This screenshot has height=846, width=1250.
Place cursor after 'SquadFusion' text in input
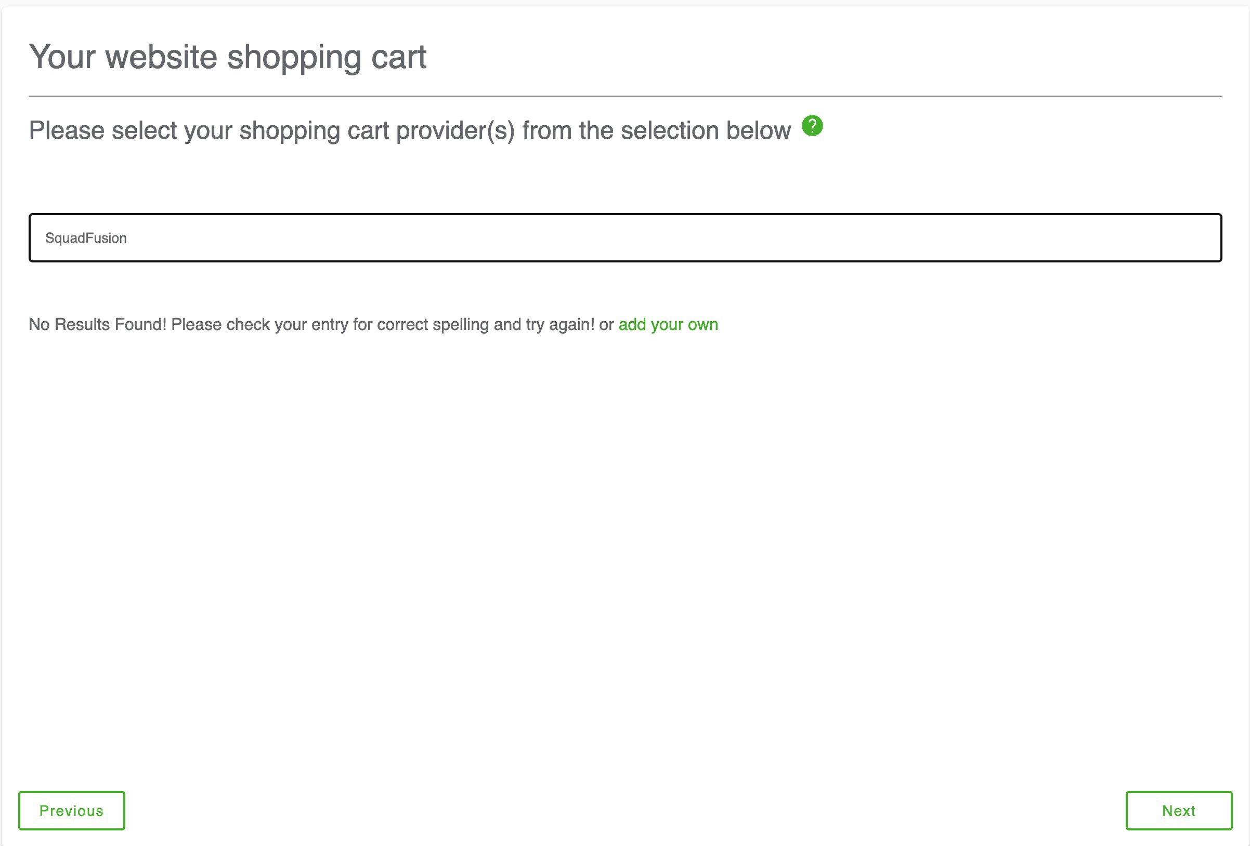click(128, 238)
